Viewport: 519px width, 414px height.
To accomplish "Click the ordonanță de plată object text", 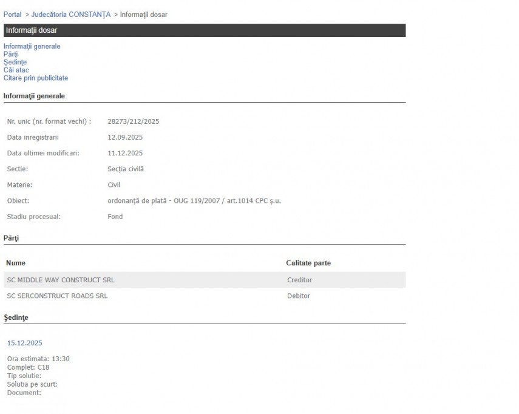I will (x=189, y=200).
